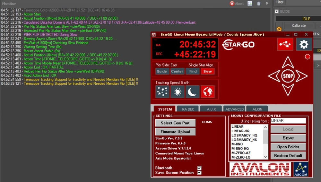Toggle the Bluetooth checkbox
This screenshot has width=321, height=182.
199,168
